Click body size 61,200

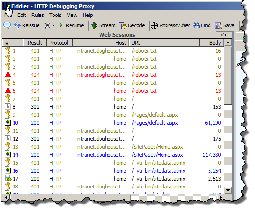213,123
